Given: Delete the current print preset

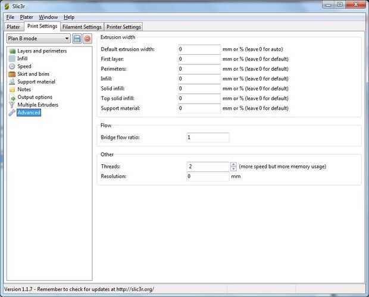Looking at the screenshot, I should (x=87, y=39).
